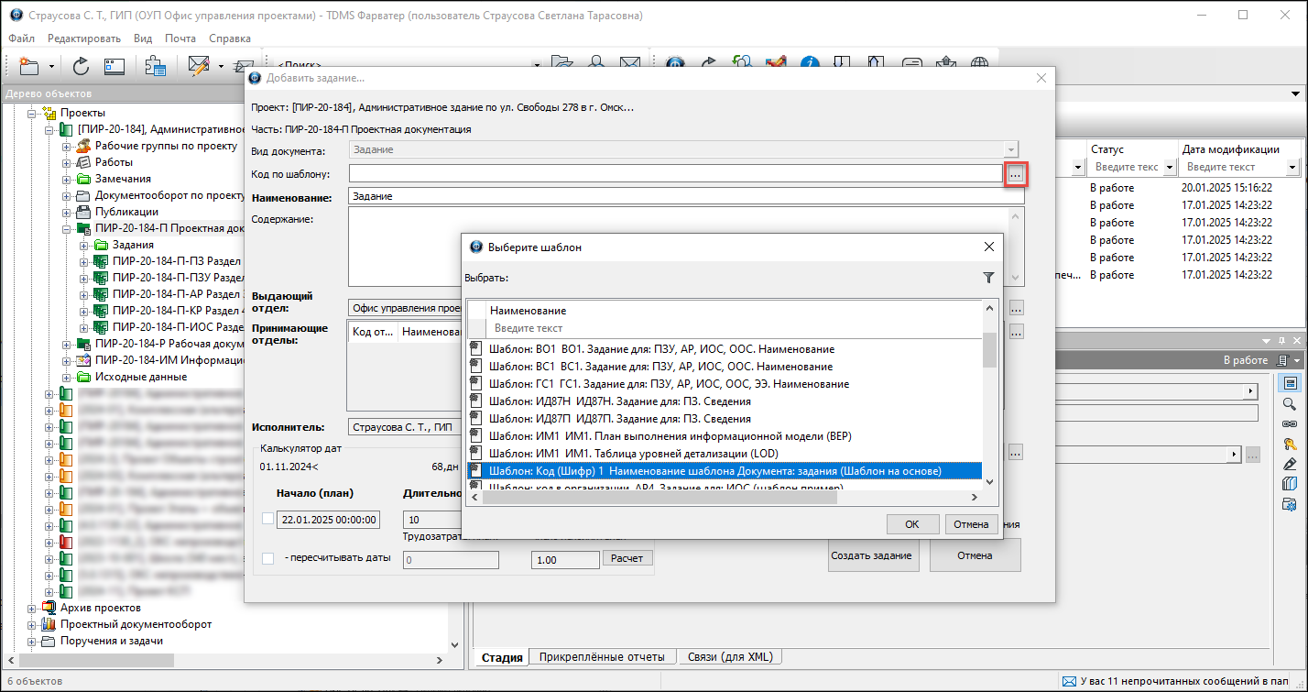The height and width of the screenshot is (692, 1308).
Task: Open the Справка menu
Action: (x=230, y=38)
